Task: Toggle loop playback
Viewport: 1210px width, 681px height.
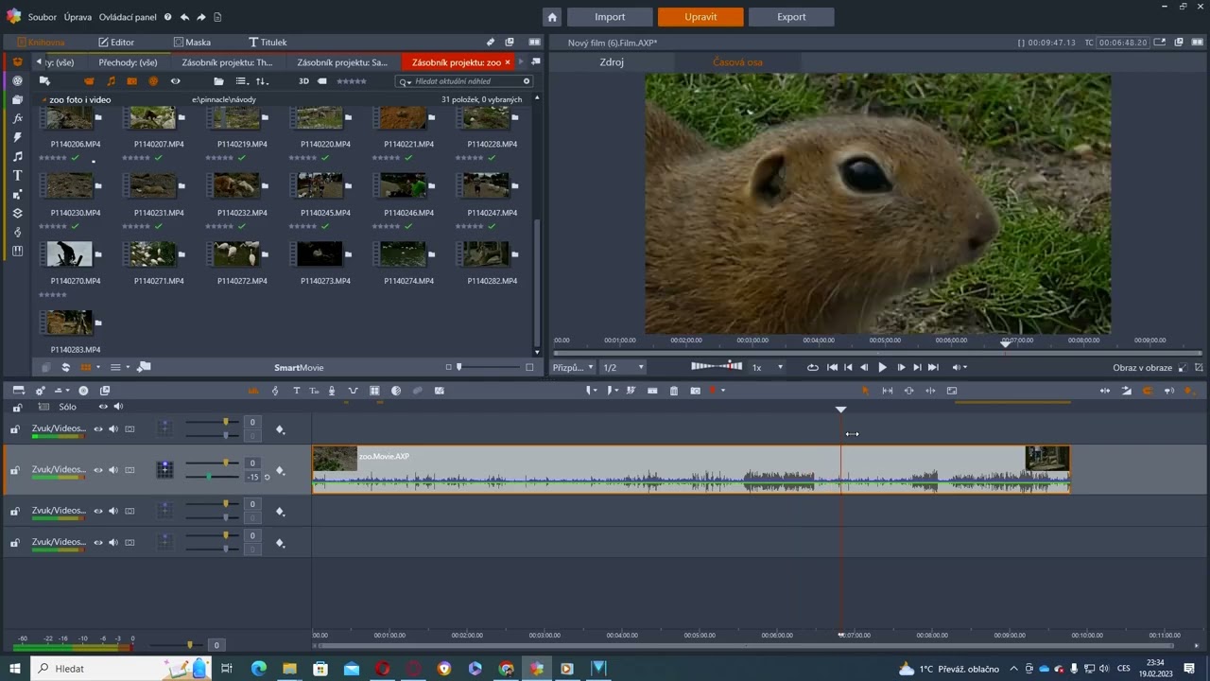Action: tap(812, 367)
